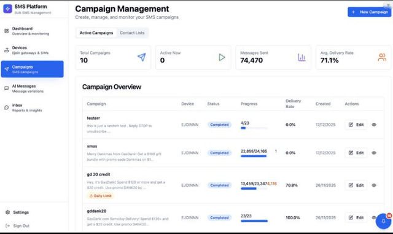Image resolution: width=393 pixels, height=234 pixels.
Task: Click the xmas progress bar
Action: pyautogui.click(x=254, y=156)
